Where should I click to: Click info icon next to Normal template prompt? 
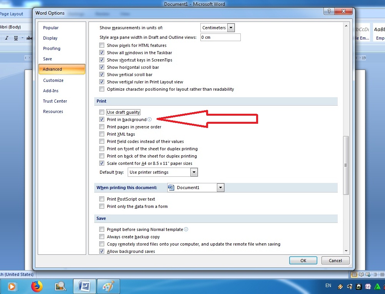(186, 229)
